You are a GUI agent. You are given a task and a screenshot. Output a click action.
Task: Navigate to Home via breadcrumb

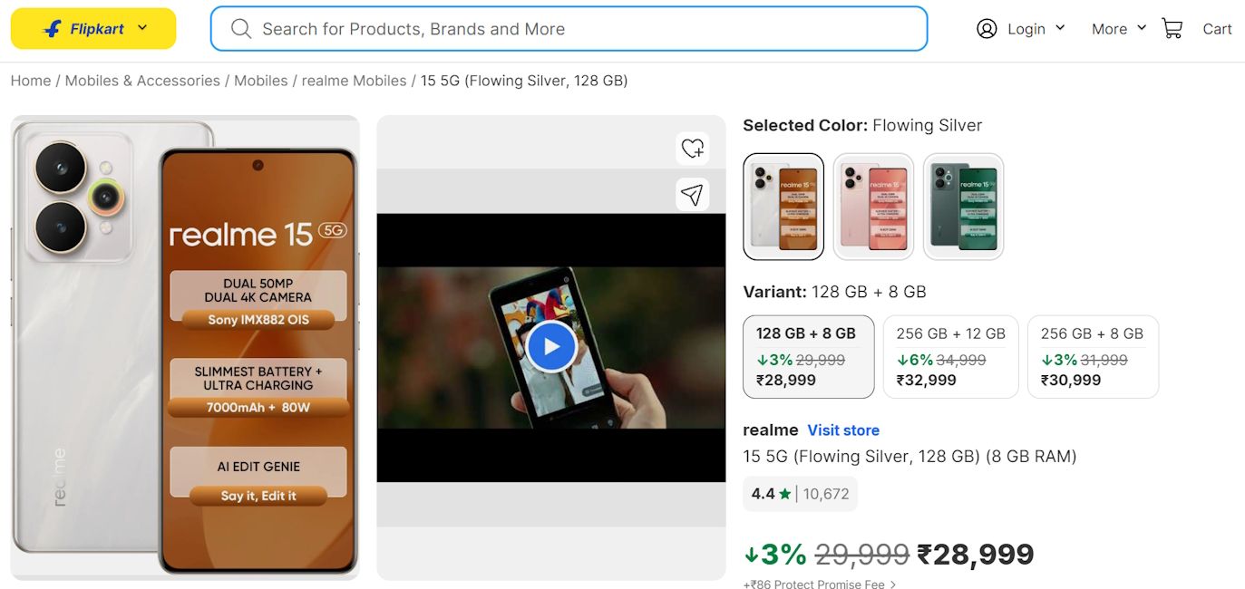[30, 80]
